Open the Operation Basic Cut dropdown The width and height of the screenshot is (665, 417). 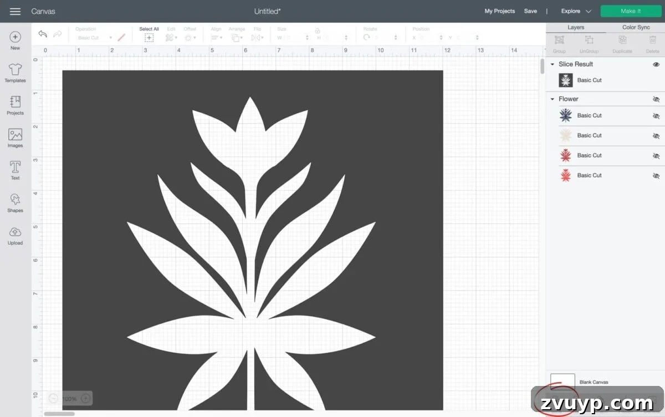point(94,38)
